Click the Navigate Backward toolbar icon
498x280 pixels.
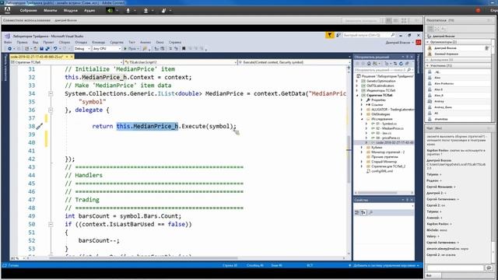click(10, 48)
